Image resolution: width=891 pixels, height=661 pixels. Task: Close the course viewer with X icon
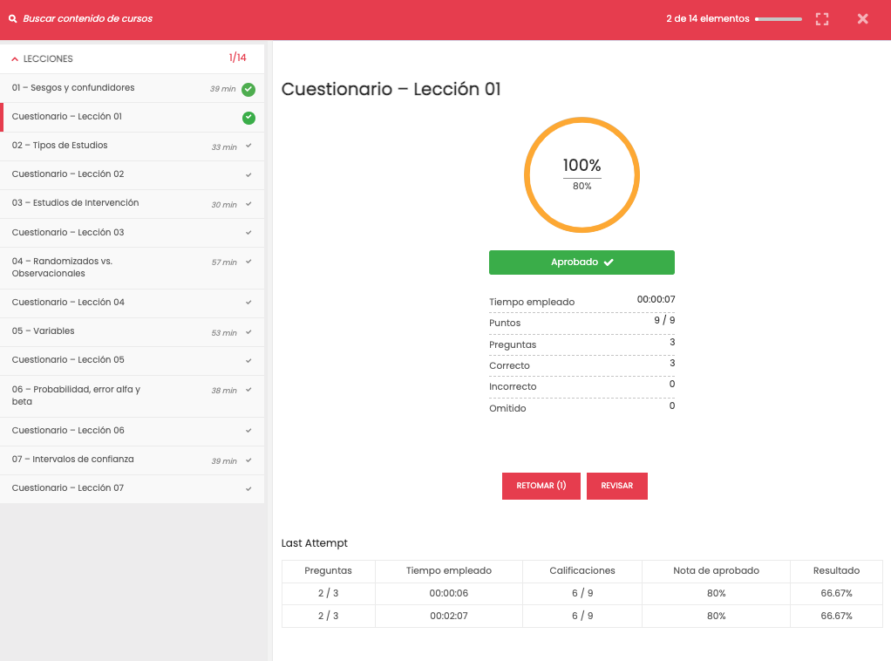[x=862, y=18]
